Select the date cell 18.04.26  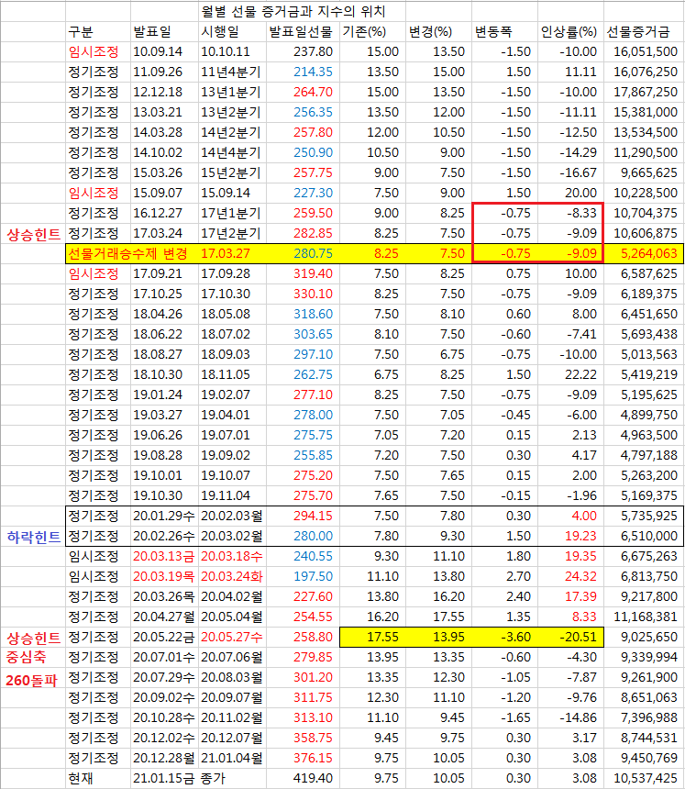158,314
